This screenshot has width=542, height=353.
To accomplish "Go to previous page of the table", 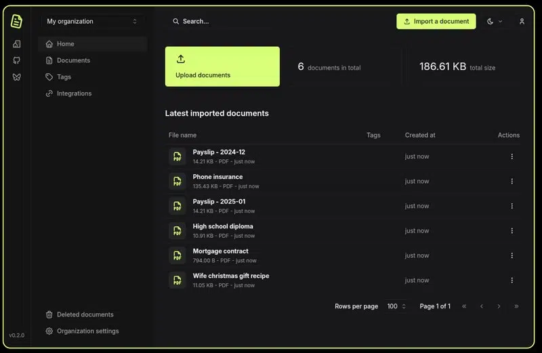I will point(482,306).
